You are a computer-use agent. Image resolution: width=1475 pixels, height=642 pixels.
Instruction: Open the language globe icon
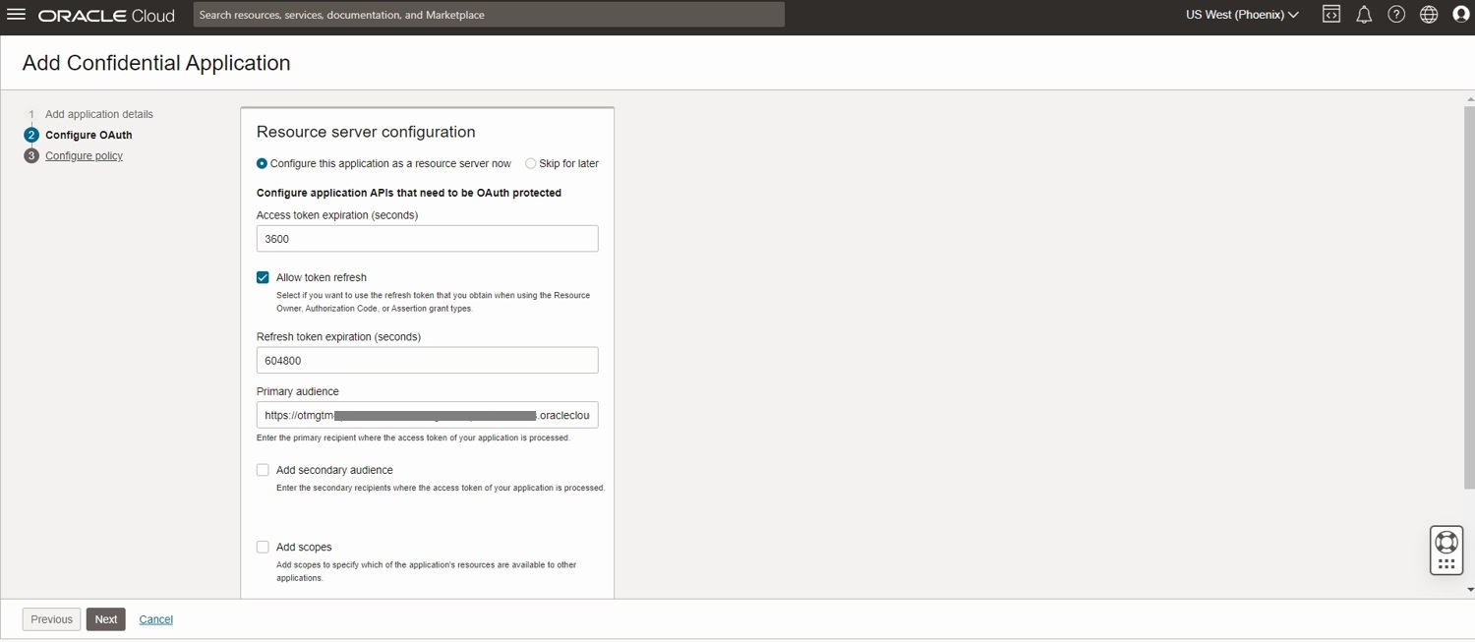point(1429,15)
